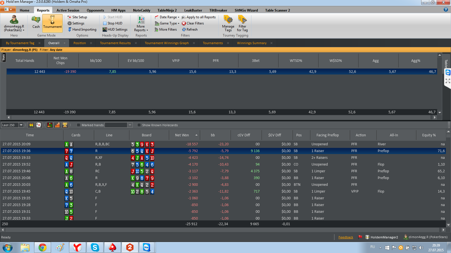Switch to Position report tab
This screenshot has width=451, height=253.
click(x=80, y=43)
